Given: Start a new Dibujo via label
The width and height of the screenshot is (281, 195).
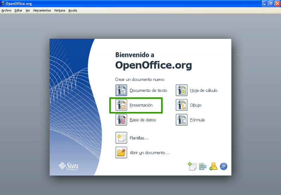Looking at the screenshot, I should [x=196, y=105].
